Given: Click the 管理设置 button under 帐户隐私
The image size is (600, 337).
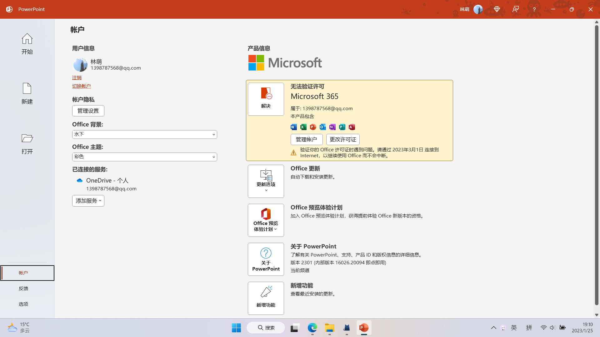Looking at the screenshot, I should click(x=88, y=111).
